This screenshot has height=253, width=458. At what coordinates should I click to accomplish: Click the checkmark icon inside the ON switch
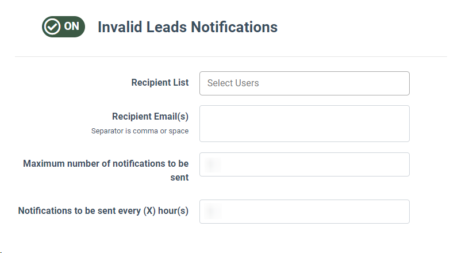(52, 26)
